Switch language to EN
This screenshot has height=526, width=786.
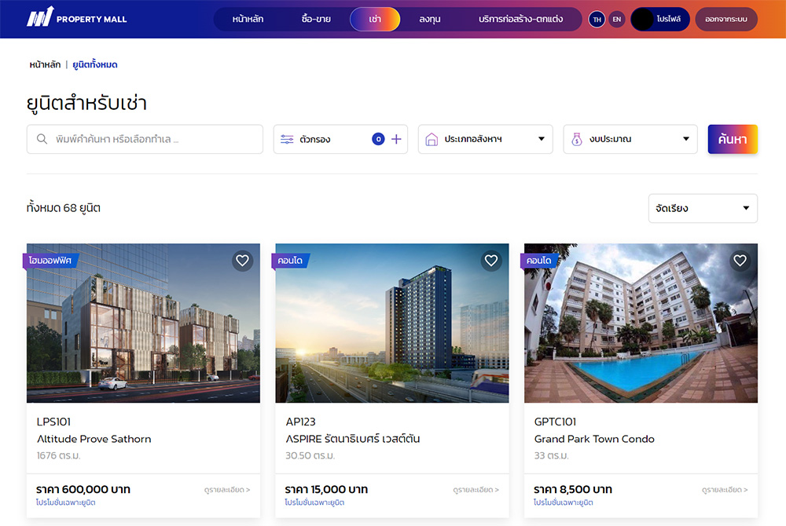point(617,20)
